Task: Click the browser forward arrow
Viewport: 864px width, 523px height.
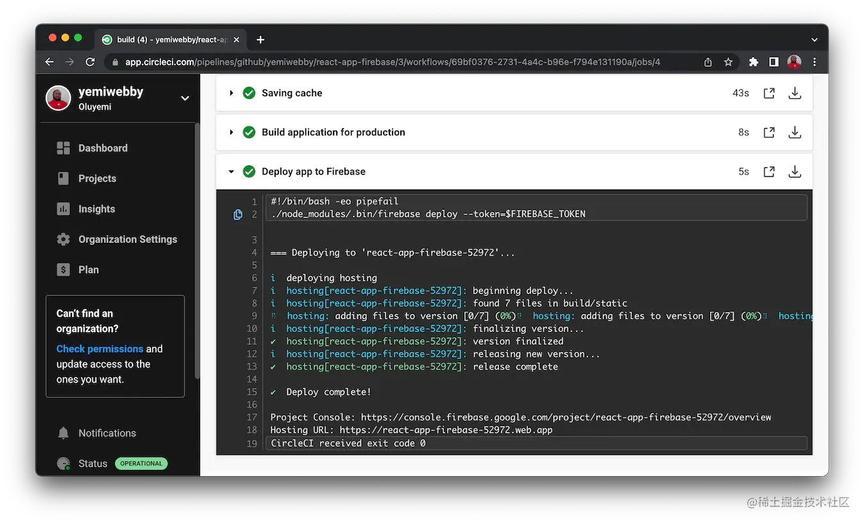Action: [70, 62]
